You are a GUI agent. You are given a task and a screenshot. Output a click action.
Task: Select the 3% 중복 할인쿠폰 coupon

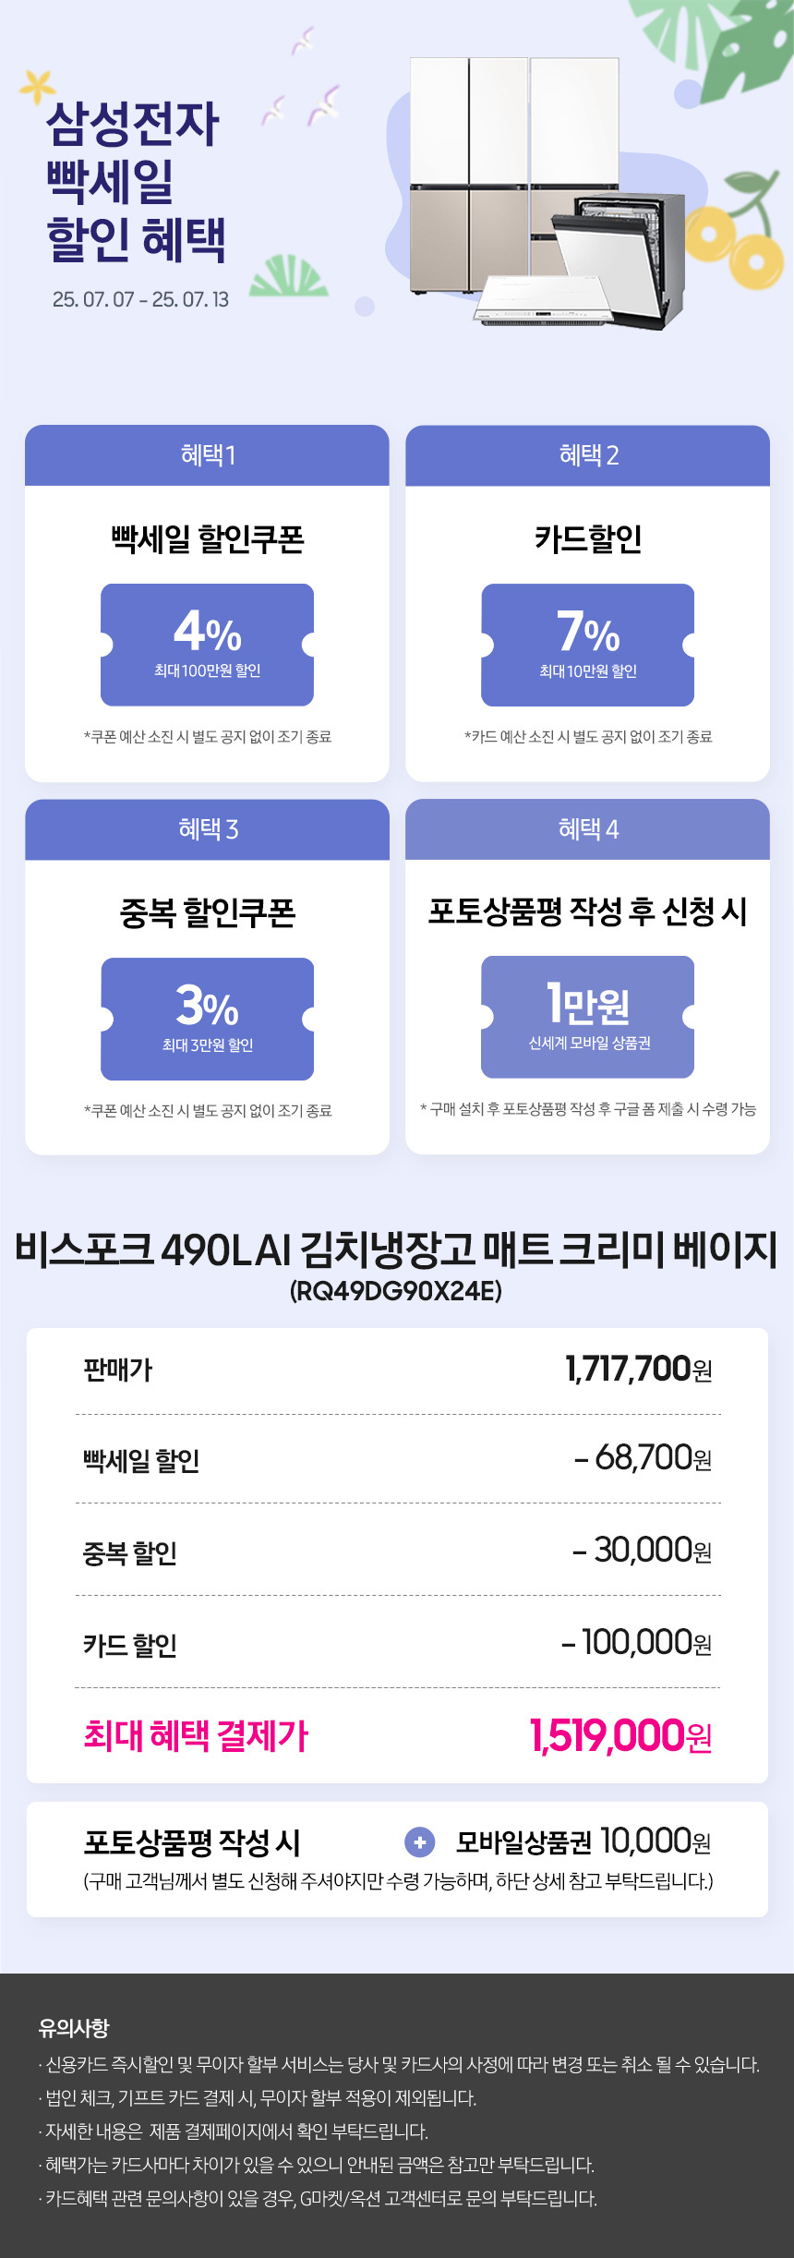tap(207, 1019)
